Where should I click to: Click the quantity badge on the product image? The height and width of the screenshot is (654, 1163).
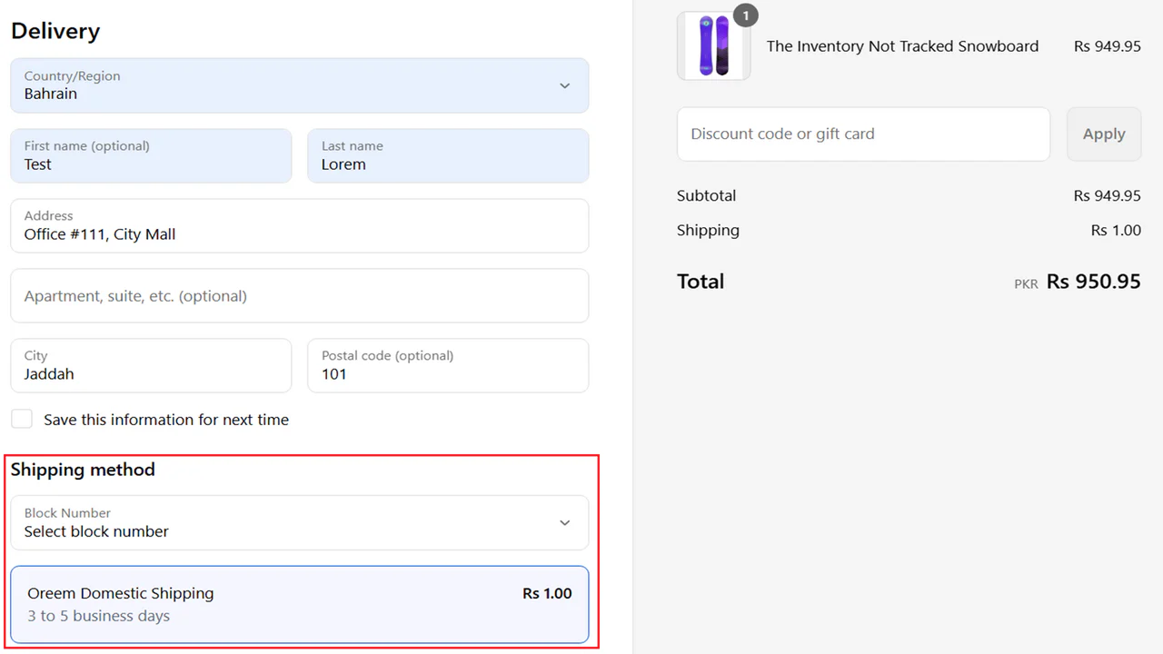[x=745, y=15]
